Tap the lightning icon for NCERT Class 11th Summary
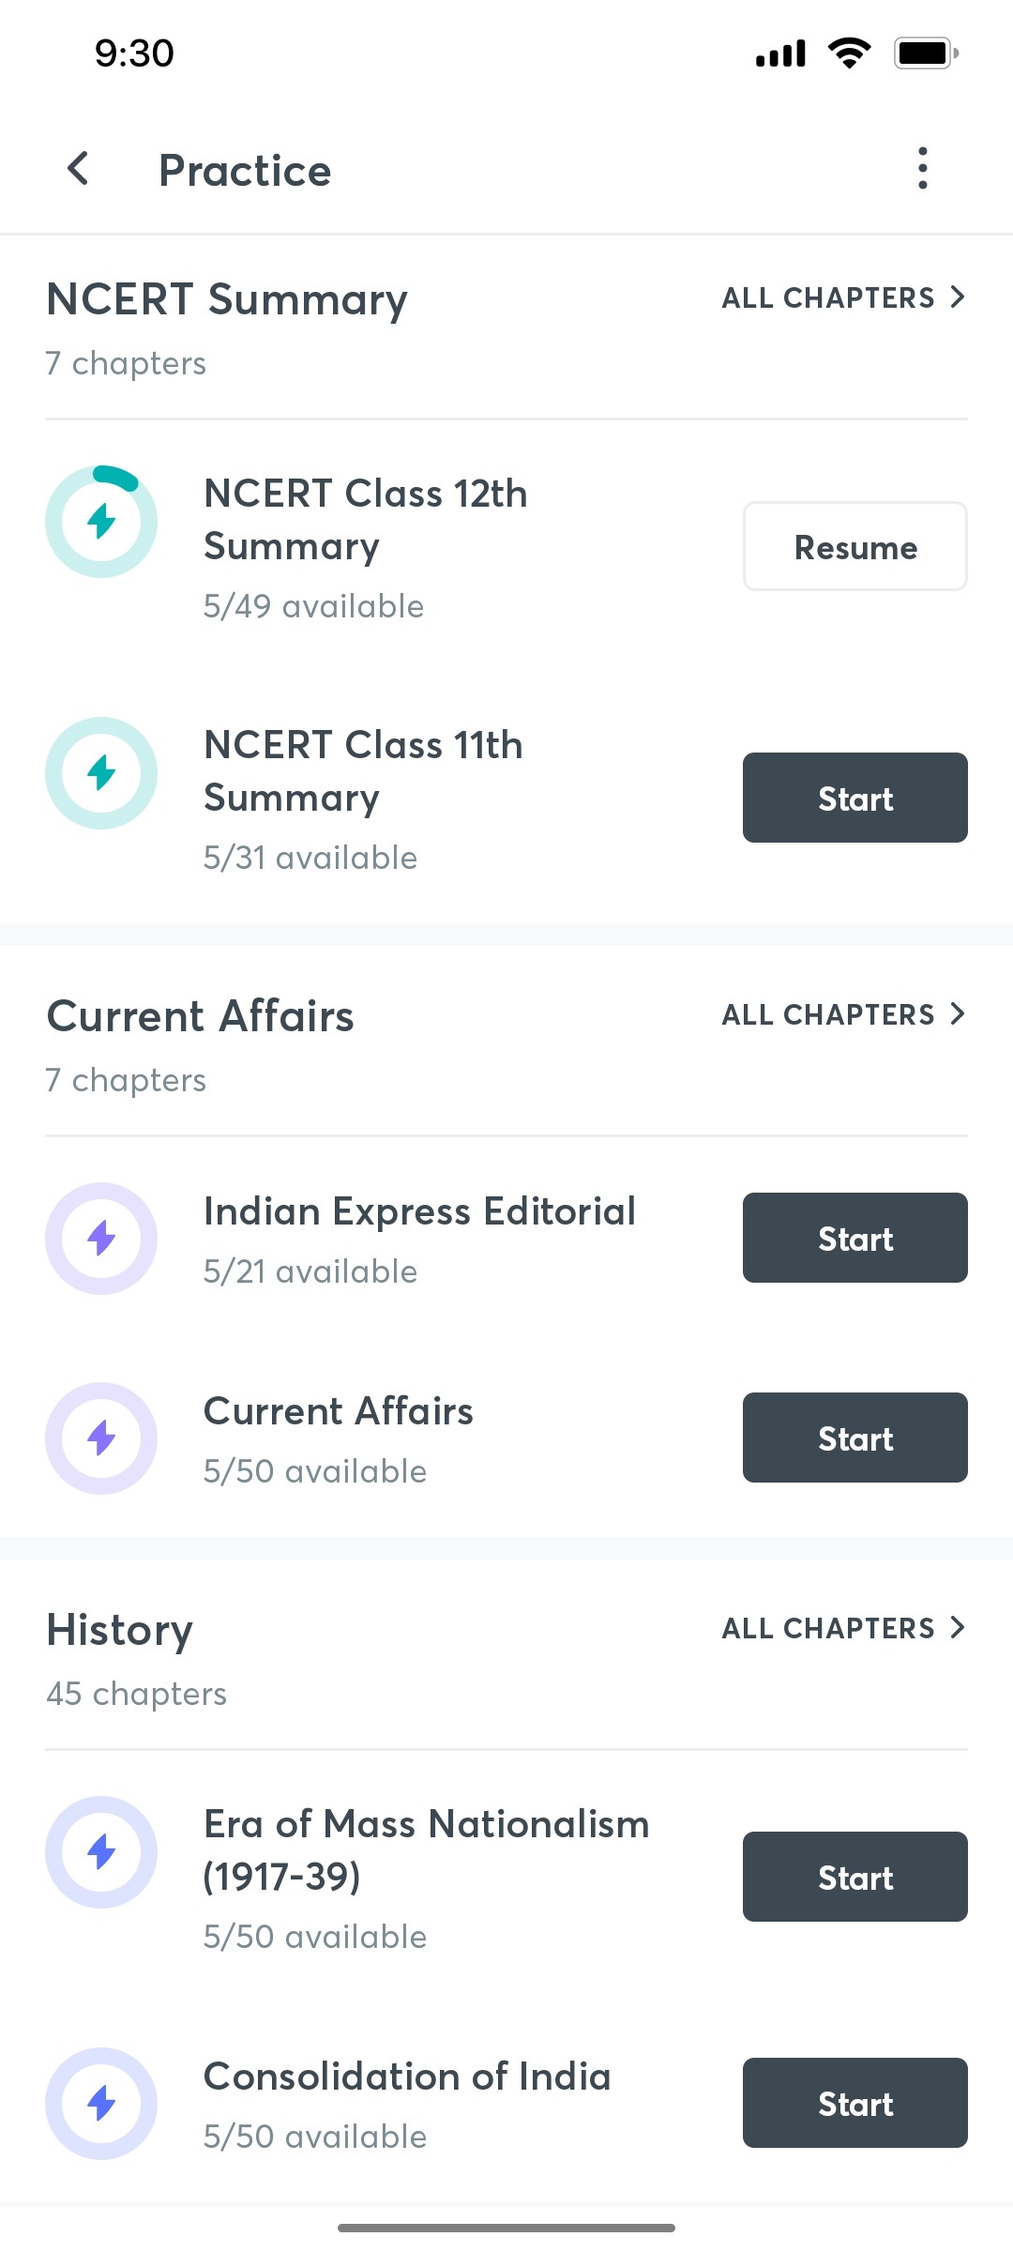 coord(101,772)
